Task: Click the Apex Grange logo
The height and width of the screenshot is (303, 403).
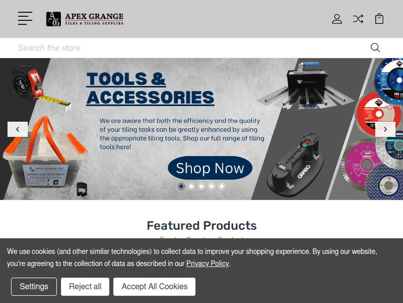Action: (85, 19)
